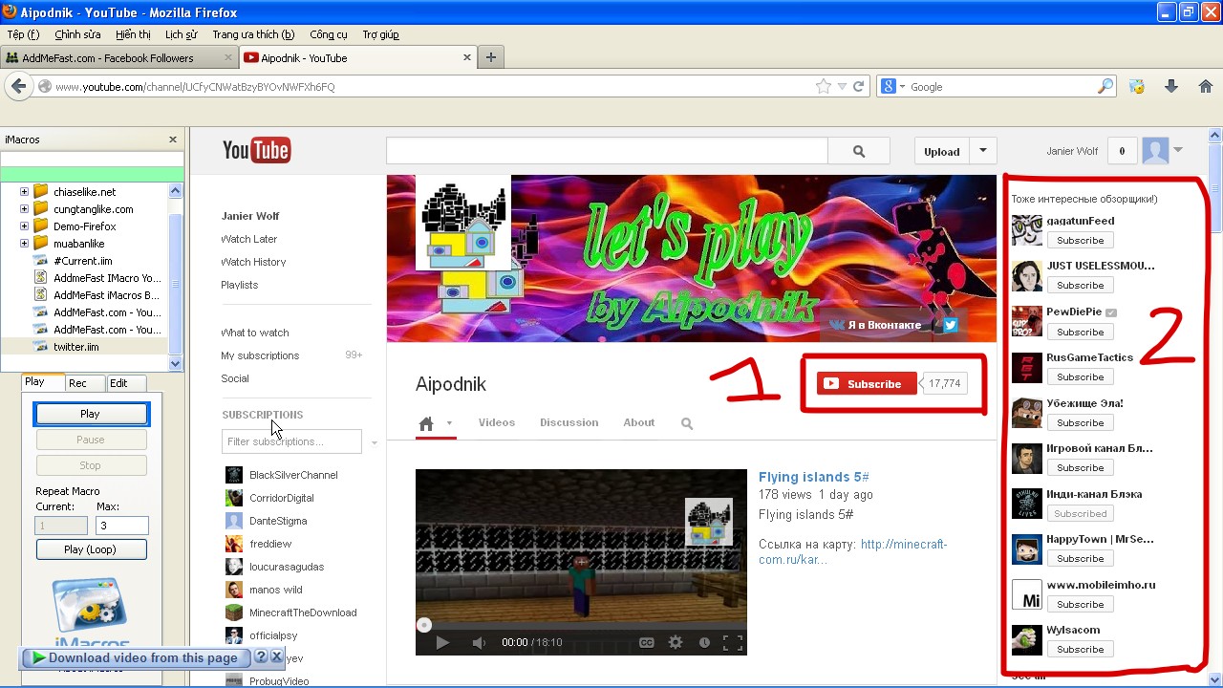Open video player settings gear
Viewport: 1223px width, 688px height.
676,643
